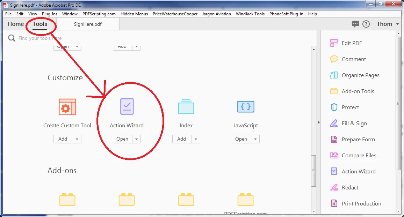Click the Fill & Sign pen icon
Screen dimensions: 404x217
pos(334,123)
